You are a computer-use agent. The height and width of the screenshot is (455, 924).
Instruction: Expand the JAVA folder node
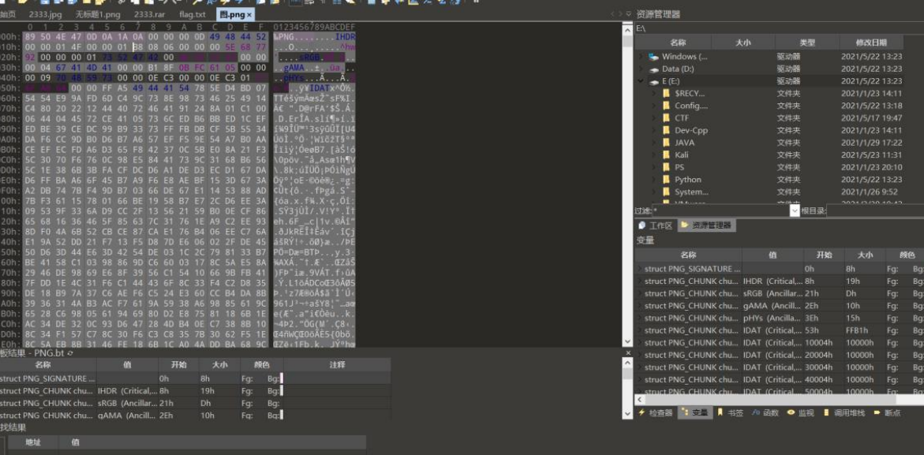(x=653, y=143)
